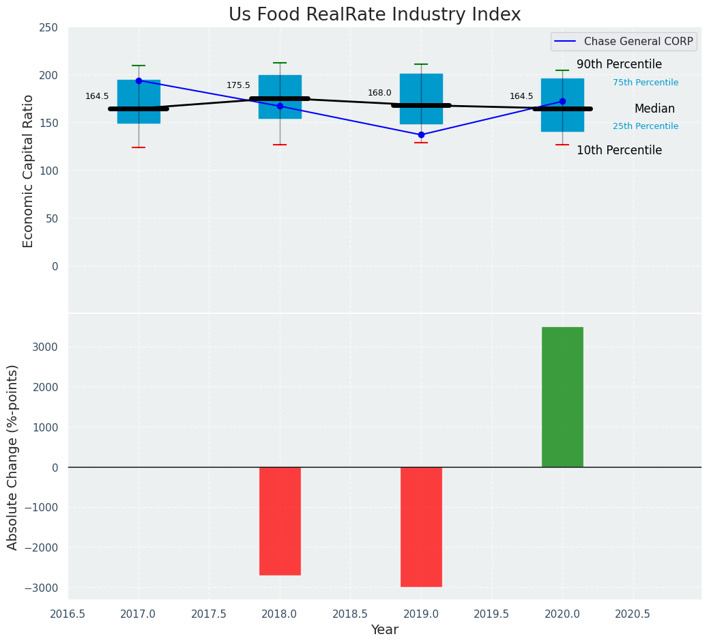The width and height of the screenshot is (709, 643).
Task: Click the 25th Percentile label
Action: tap(645, 126)
